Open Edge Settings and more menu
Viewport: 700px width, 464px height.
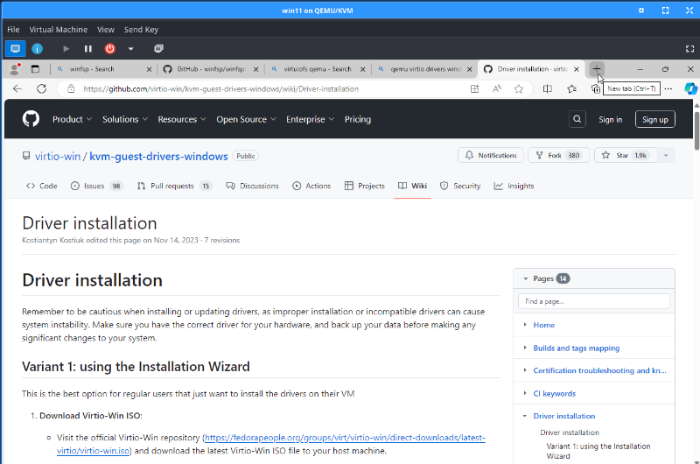(x=668, y=89)
